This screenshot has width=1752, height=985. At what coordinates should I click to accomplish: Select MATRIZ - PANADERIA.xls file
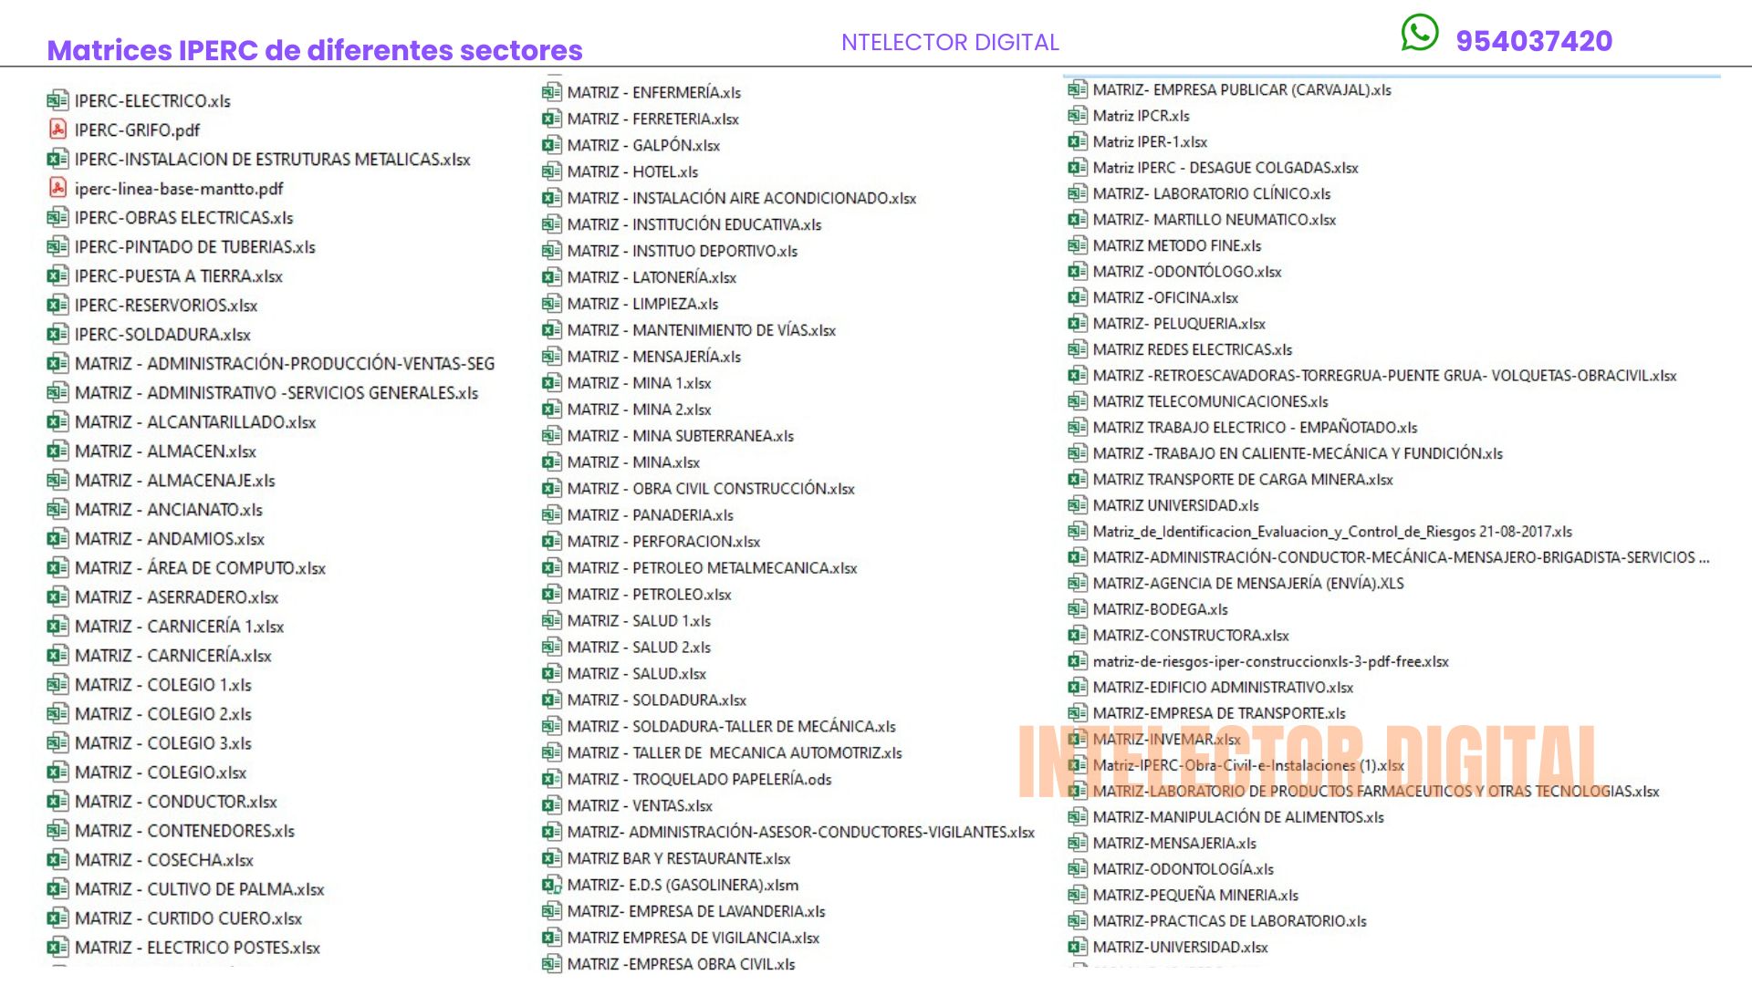pos(650,515)
